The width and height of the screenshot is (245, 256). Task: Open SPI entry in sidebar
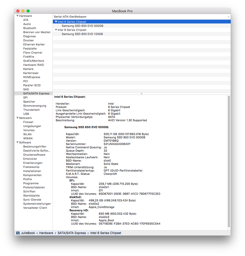coord(25,97)
